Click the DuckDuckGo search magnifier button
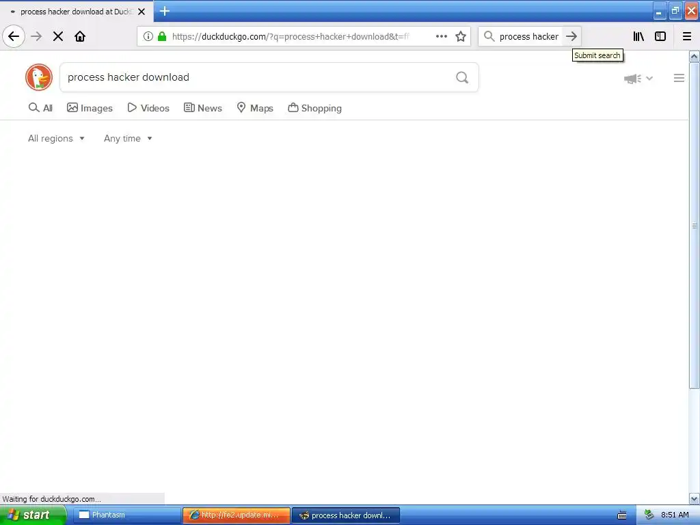Viewport: 700px width, 525px height. [462, 77]
